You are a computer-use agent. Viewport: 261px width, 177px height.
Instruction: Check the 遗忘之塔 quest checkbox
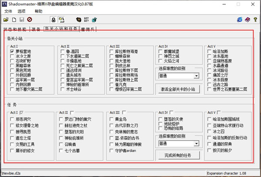[12, 138]
